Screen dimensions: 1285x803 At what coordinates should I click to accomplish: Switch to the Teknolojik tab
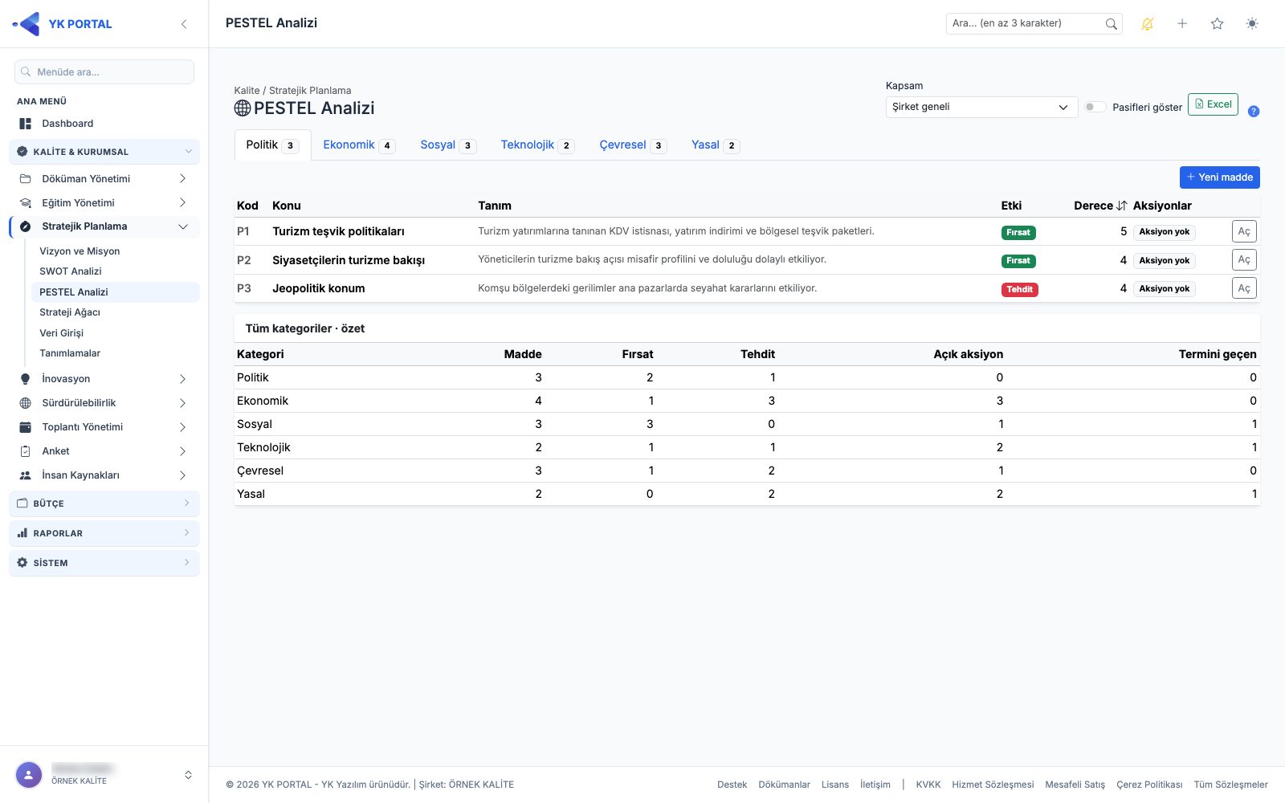pyautogui.click(x=536, y=145)
